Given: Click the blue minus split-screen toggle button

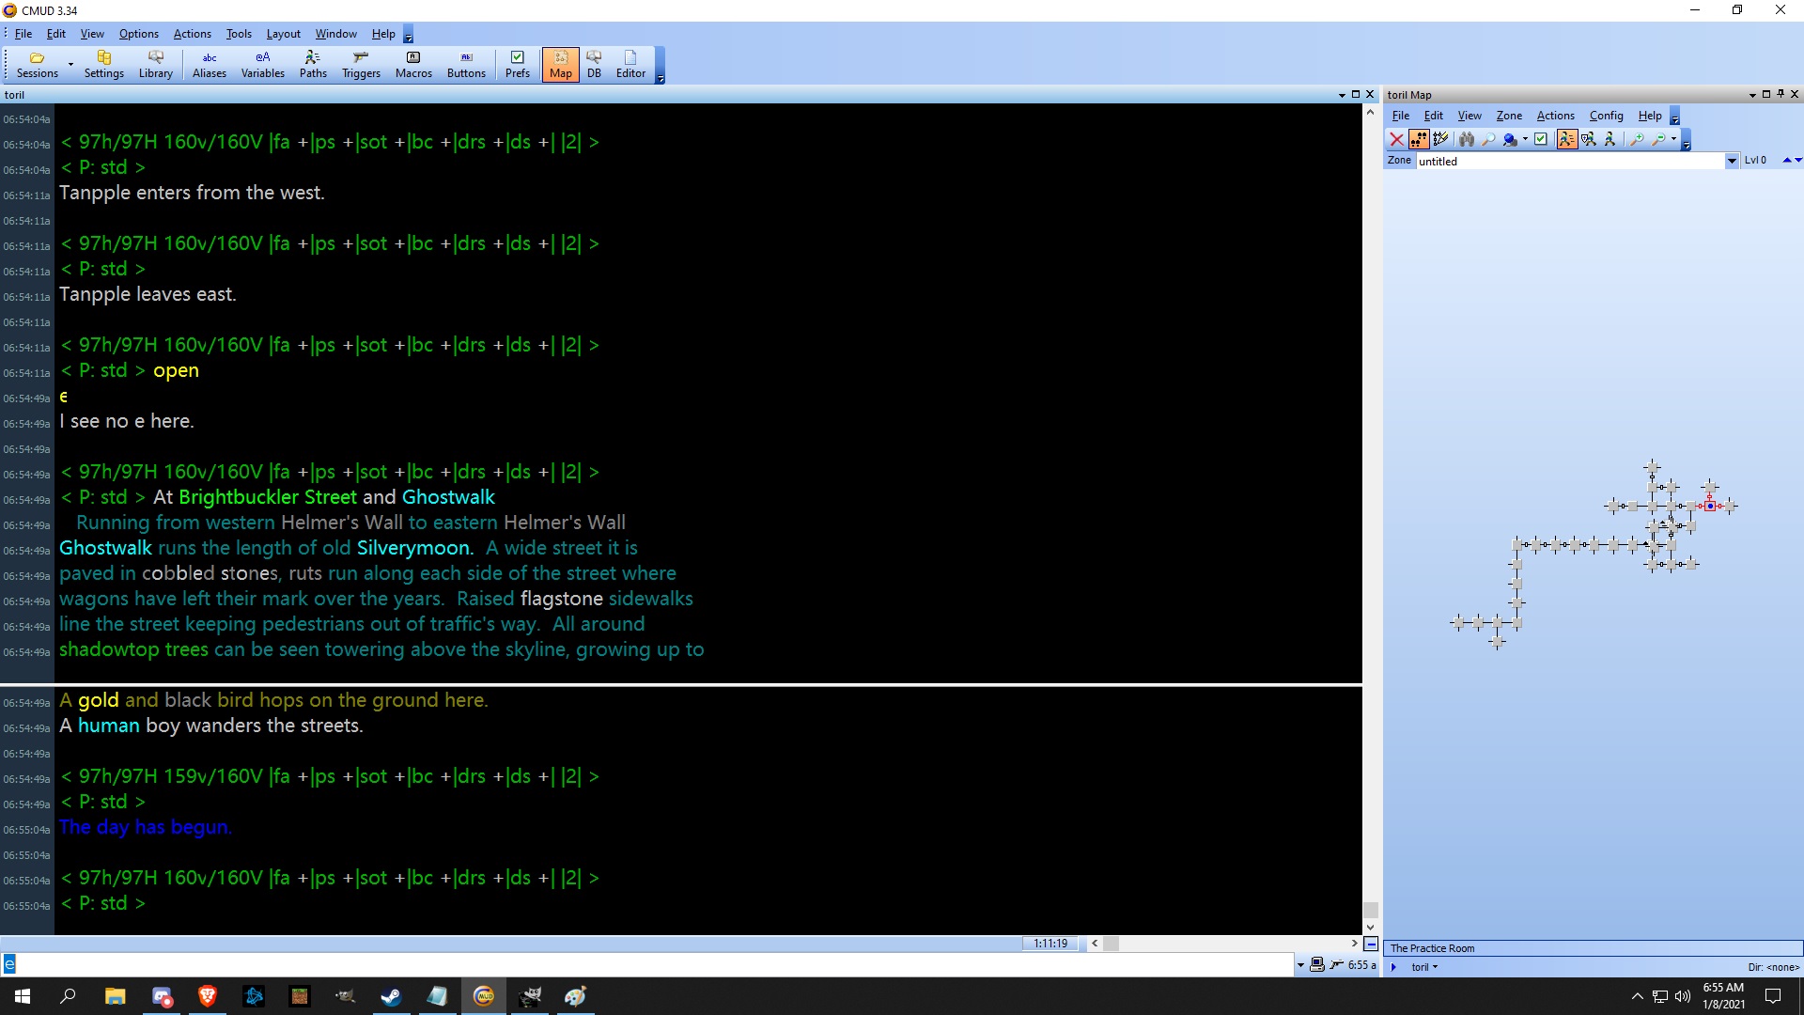Looking at the screenshot, I should (1371, 944).
